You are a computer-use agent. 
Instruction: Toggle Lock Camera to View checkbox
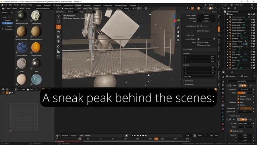198,45
